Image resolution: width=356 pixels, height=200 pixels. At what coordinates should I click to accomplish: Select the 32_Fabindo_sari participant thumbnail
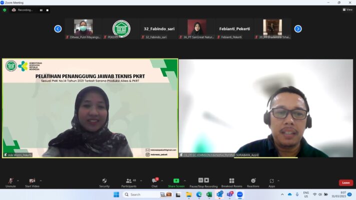point(155,29)
